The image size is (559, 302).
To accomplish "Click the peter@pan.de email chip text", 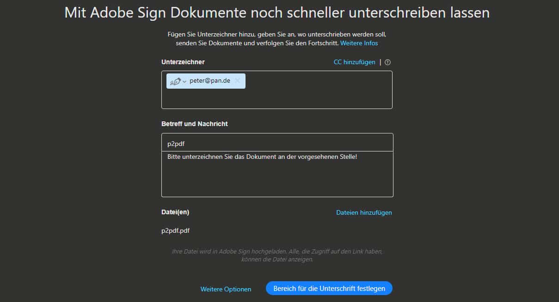I will click(210, 81).
